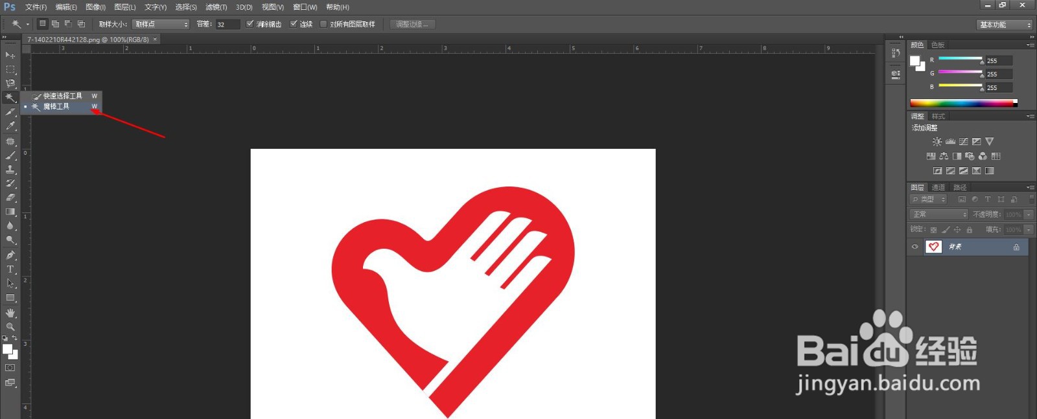Viewport: 1037px width, 419px height.
Task: Choose 快速选择工具 from flyout
Action: point(61,96)
